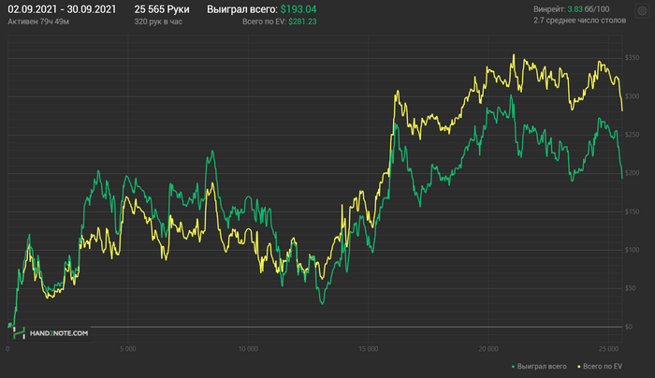The image size is (655, 378).
Task: Click the green 'Выиграл всего' legend dot
Action: 513,367
